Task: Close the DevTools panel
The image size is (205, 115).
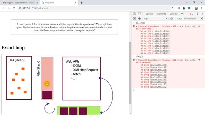Action: (202, 14)
